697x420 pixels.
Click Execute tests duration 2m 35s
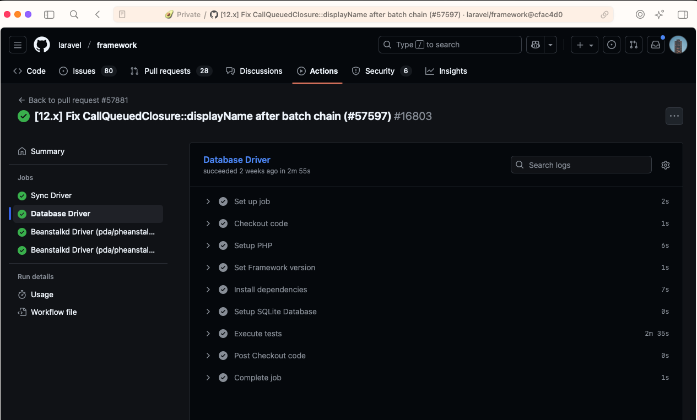tap(657, 334)
